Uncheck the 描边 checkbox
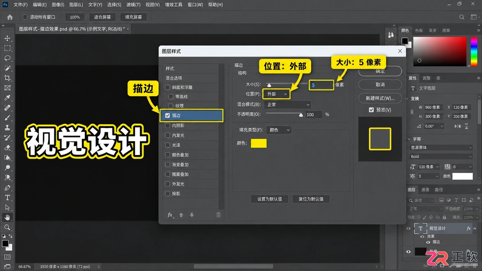482x271 pixels. click(x=168, y=115)
